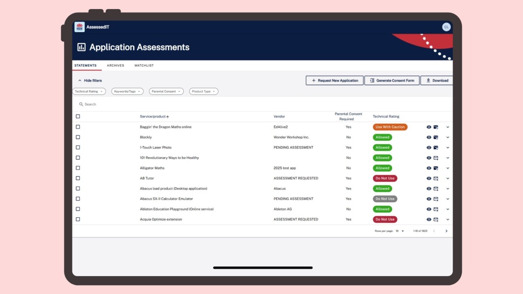
Task: Click Generate Consent Form button
Action: tap(392, 80)
